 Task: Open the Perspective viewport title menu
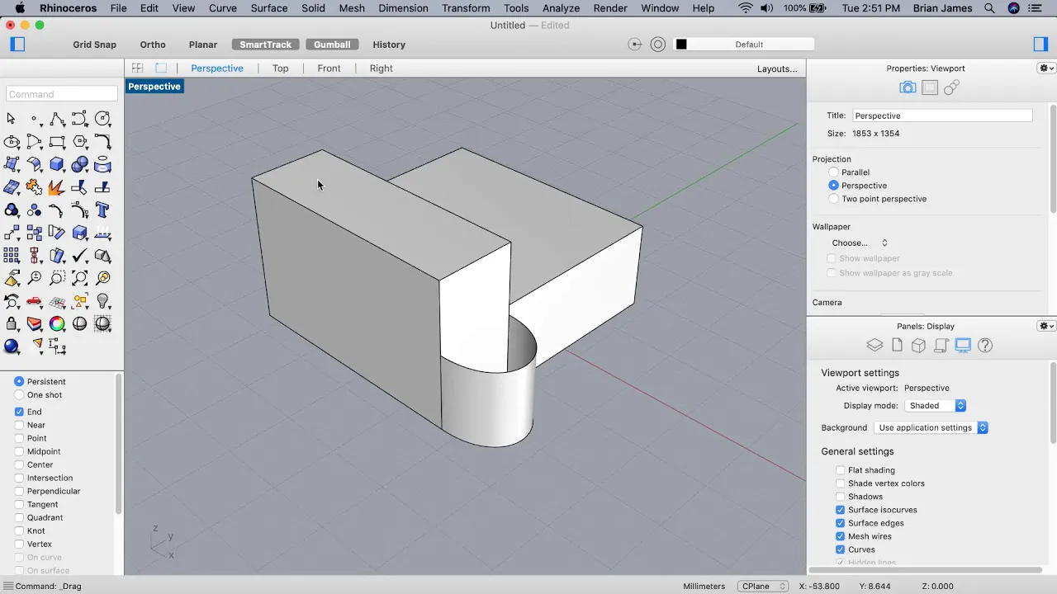tap(154, 87)
